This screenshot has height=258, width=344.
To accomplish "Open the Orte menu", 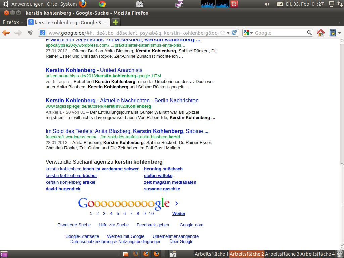I will (x=52, y=4).
